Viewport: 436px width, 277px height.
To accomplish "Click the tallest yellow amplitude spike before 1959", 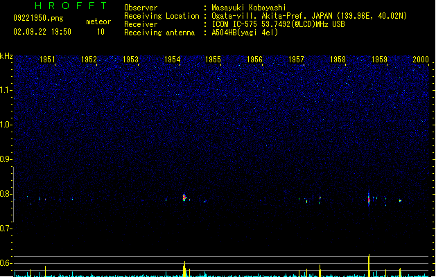I will (369, 265).
